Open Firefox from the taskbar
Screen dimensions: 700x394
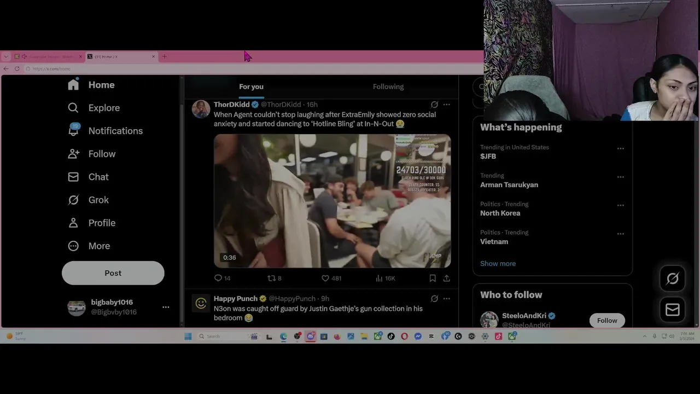coord(337,336)
